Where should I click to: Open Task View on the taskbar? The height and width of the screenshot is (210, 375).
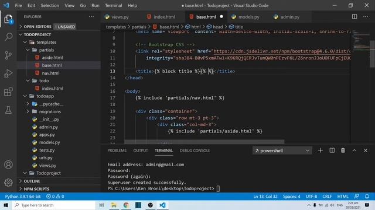pos(101,205)
